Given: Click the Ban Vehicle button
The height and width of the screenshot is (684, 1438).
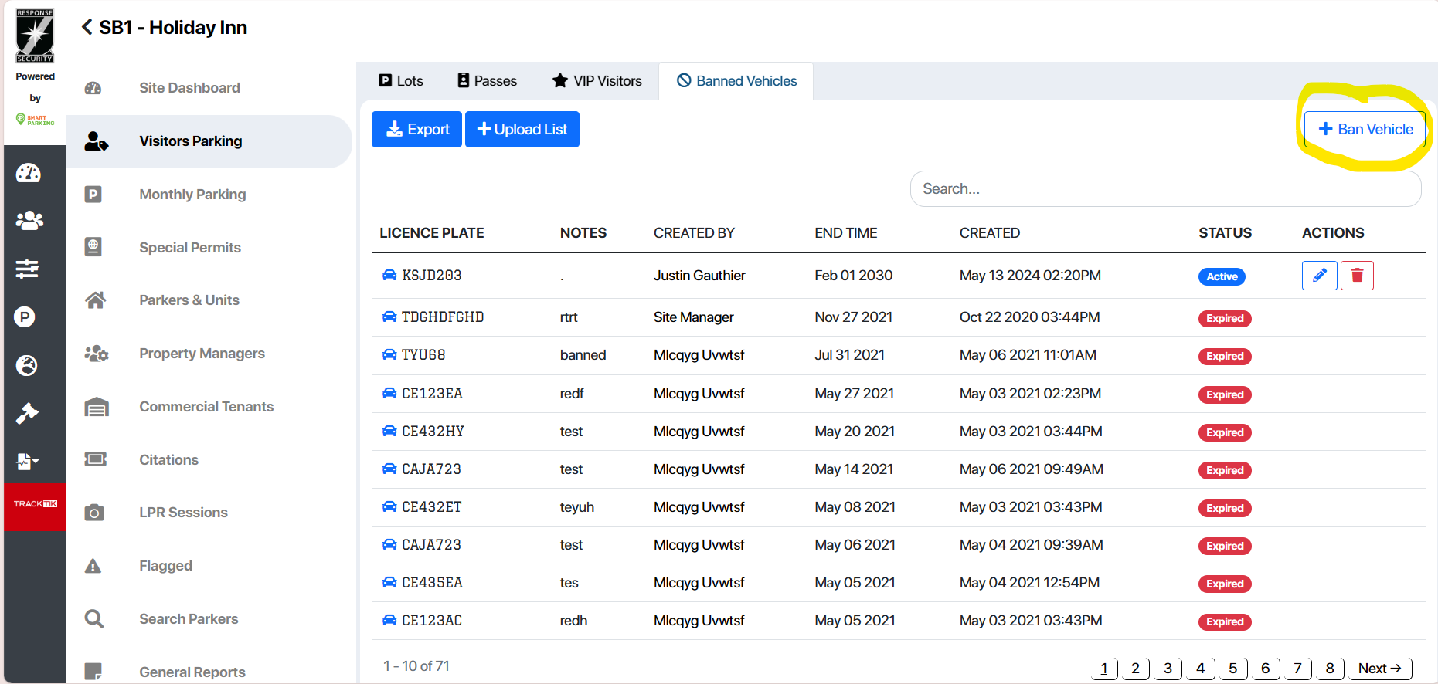Looking at the screenshot, I should (1365, 130).
